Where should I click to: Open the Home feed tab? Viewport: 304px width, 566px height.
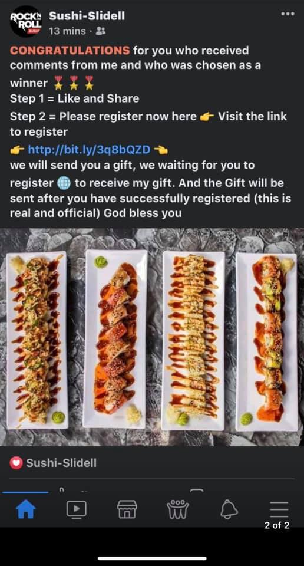pyautogui.click(x=25, y=509)
